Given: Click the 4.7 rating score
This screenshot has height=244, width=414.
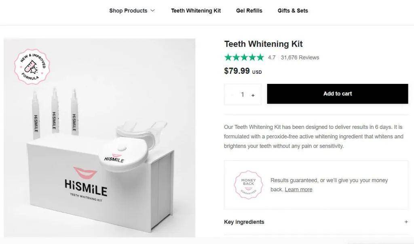Looking at the screenshot, I should [272, 57].
